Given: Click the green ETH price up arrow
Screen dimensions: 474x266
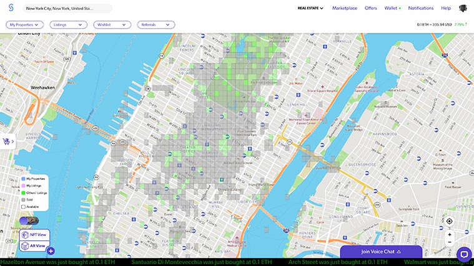Looking at the screenshot, I should click(466, 24).
